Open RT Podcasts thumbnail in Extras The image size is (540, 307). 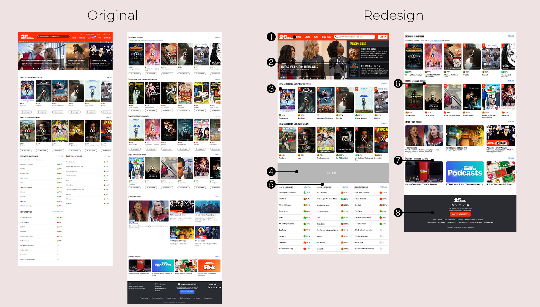click(465, 172)
